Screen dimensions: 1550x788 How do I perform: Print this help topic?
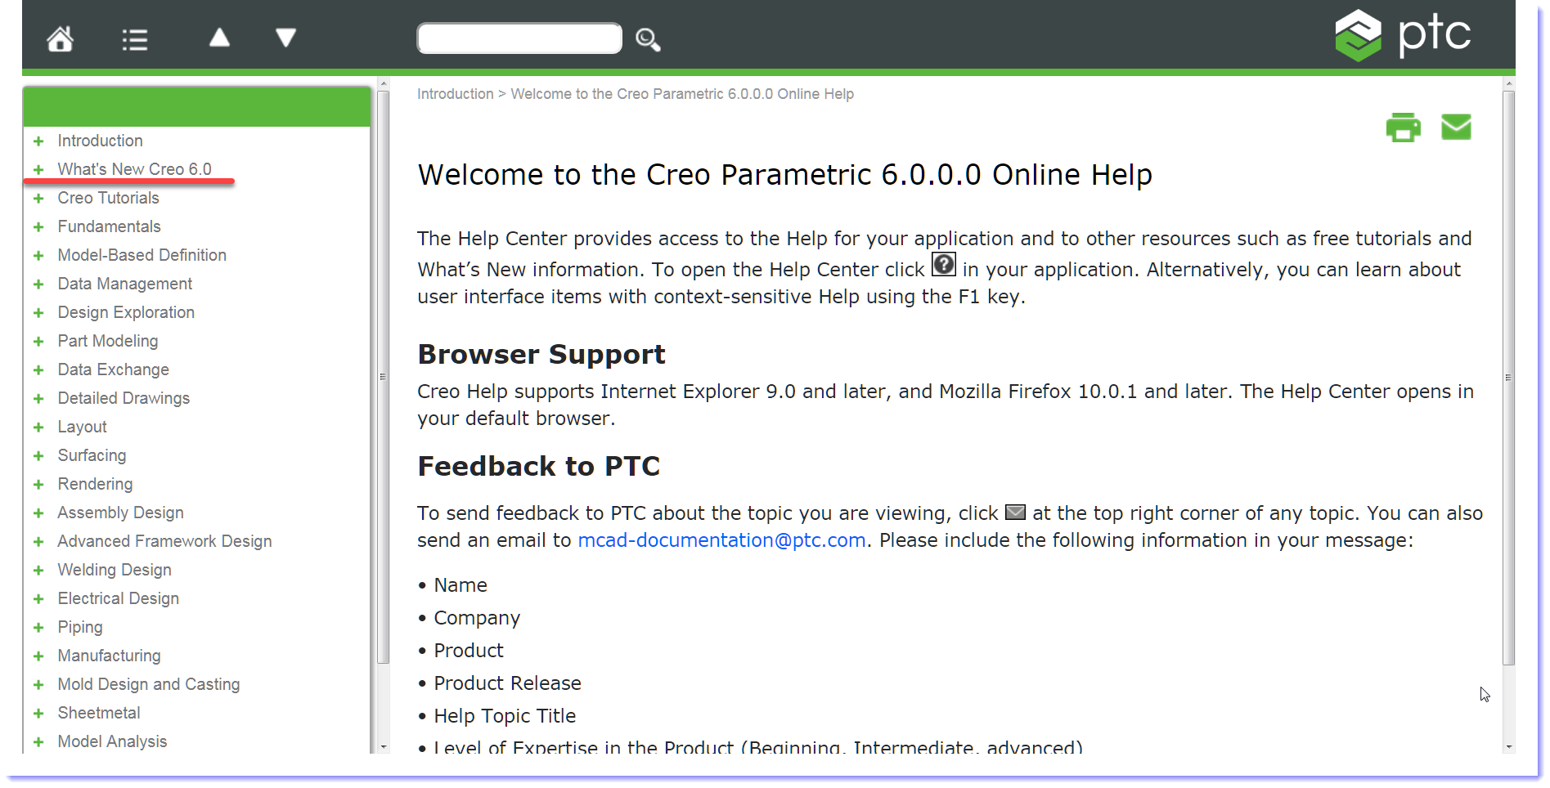1404,128
